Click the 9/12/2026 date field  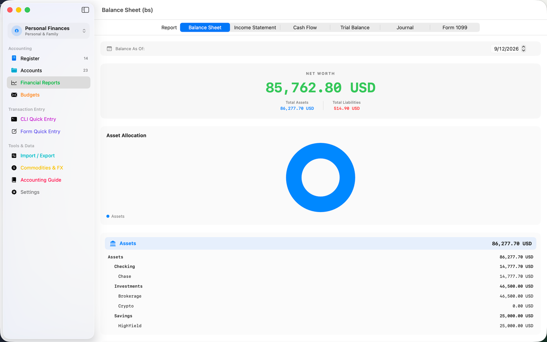pos(506,49)
